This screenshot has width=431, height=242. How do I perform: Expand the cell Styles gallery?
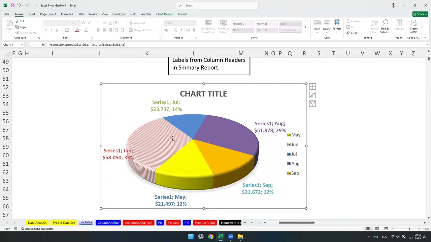[305, 27]
